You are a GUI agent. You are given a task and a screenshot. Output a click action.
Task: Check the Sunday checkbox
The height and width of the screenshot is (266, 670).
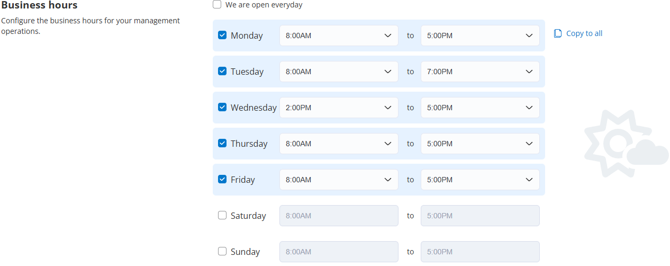[222, 252]
